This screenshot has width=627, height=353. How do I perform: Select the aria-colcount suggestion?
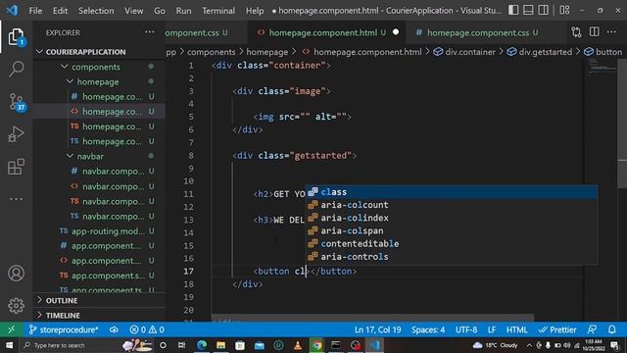coord(452,205)
